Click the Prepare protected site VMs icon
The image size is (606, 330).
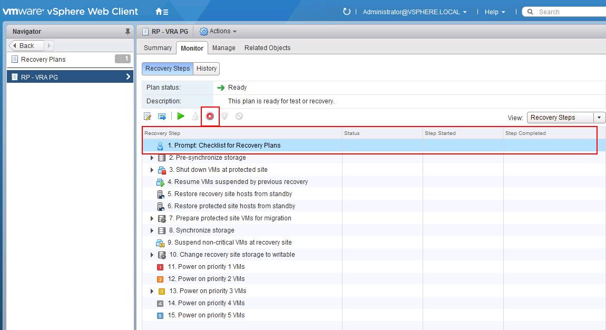[x=162, y=219]
